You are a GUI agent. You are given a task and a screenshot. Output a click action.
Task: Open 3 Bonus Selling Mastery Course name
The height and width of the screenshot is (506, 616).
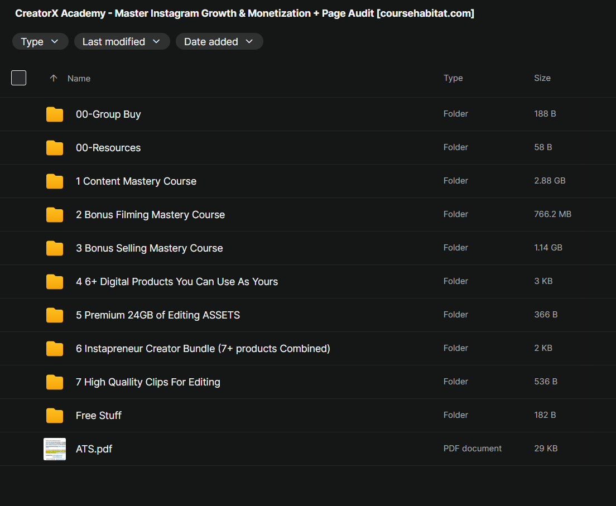150,248
